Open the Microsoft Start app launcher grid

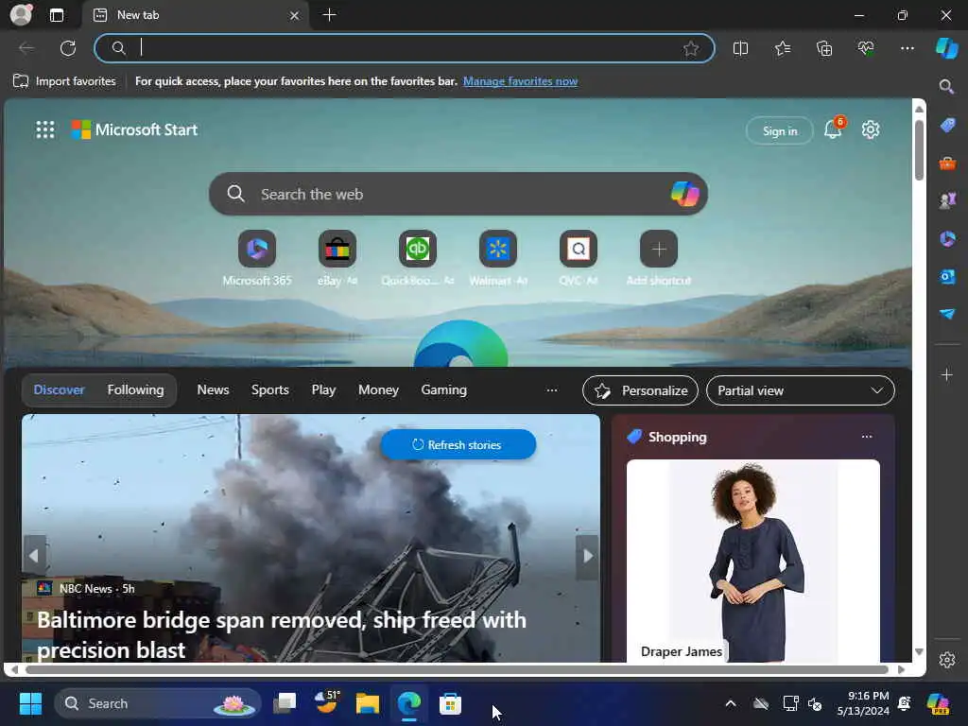click(45, 130)
